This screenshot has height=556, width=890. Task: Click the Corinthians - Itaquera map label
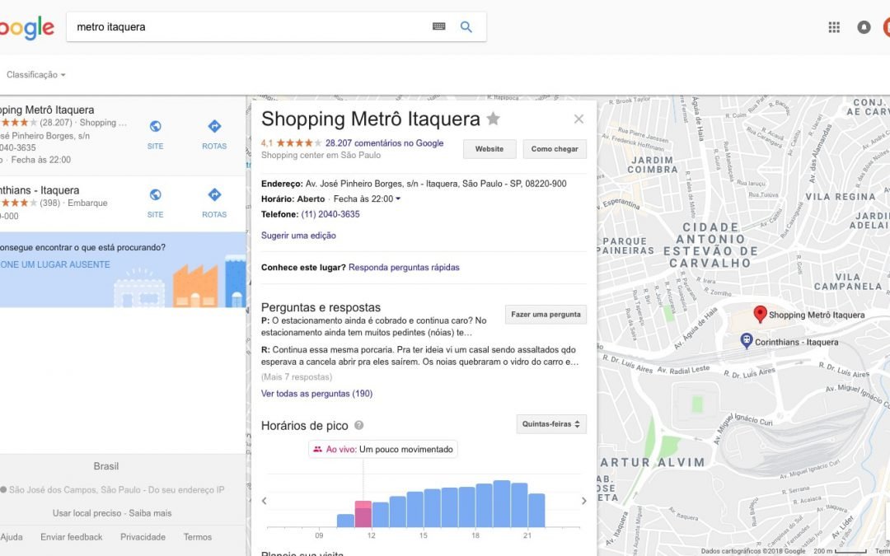coord(796,342)
